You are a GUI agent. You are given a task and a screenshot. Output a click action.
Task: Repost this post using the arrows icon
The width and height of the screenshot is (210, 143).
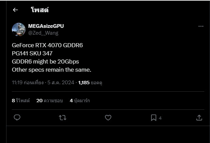click(x=63, y=118)
